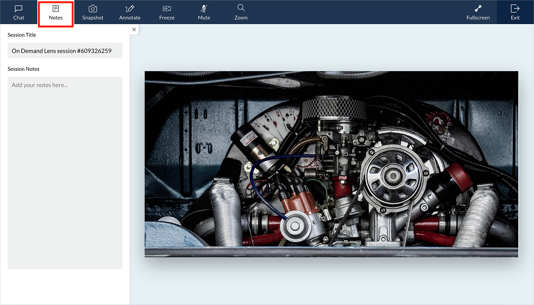
Task: Click the engine video feed image
Action: coord(331,164)
